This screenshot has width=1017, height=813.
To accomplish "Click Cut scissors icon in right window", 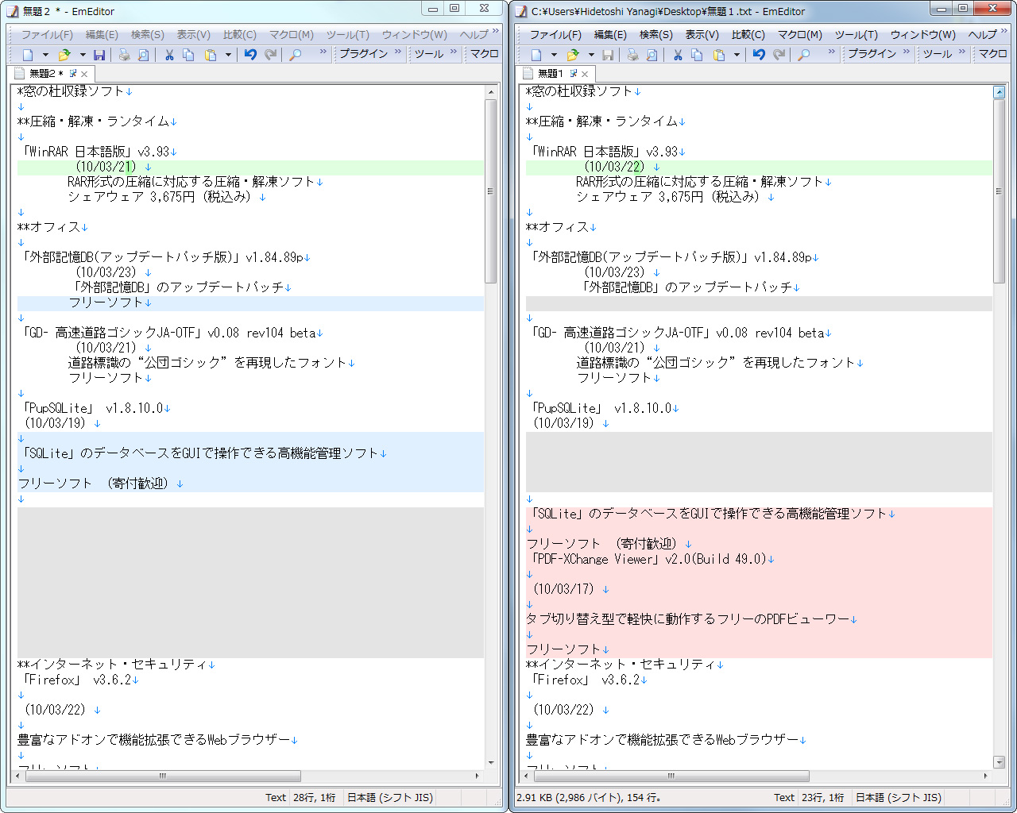I will pyautogui.click(x=678, y=55).
